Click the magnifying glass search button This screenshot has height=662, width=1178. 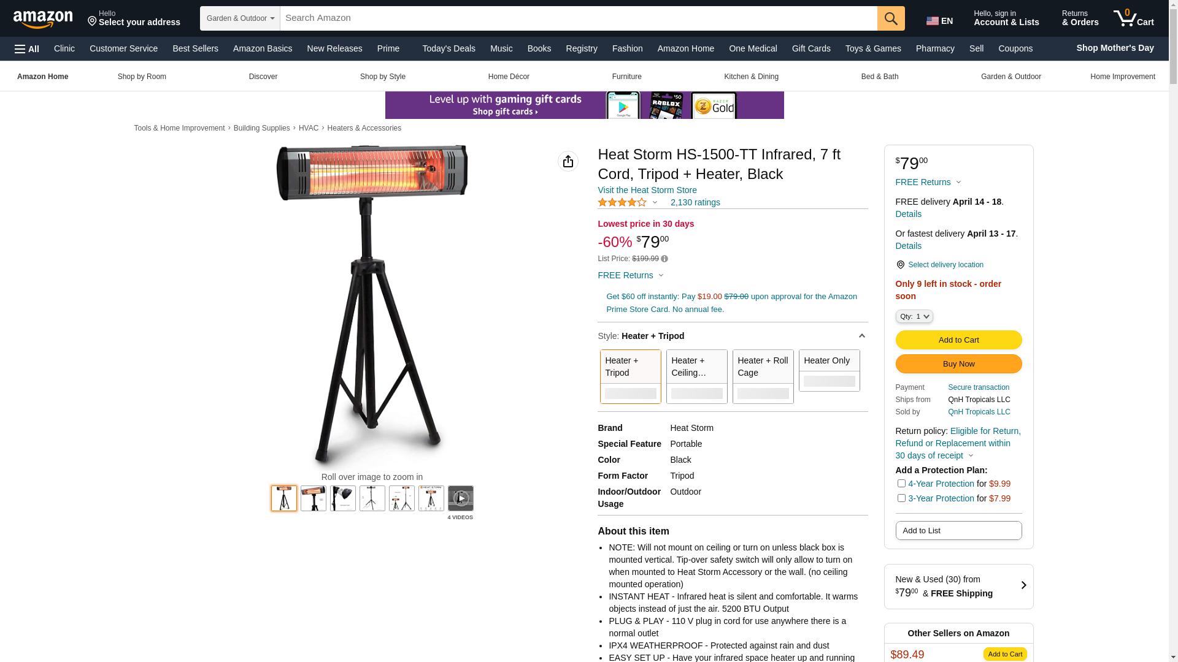[891, 18]
